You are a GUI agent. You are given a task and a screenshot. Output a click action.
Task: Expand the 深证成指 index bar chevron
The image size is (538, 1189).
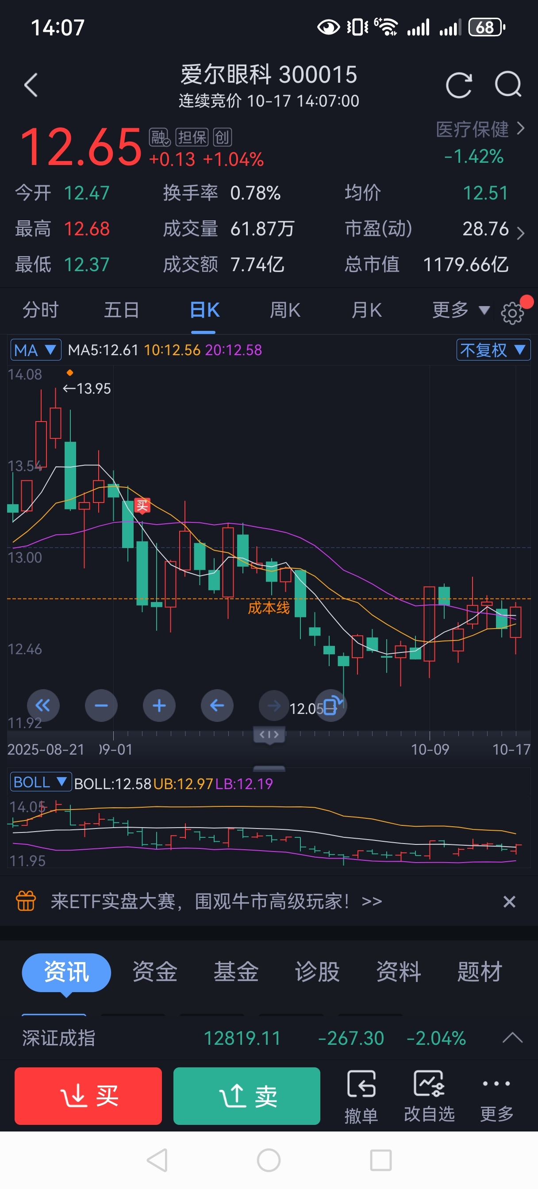[512, 1038]
